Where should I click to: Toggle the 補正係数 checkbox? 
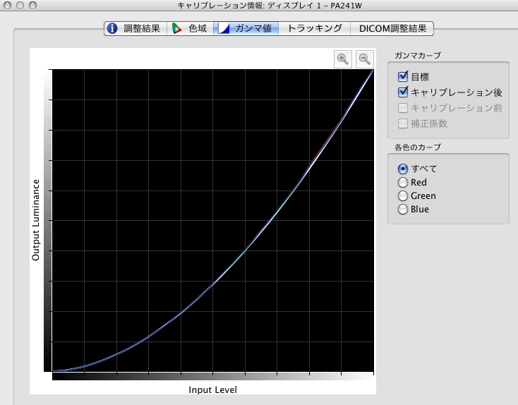pos(403,123)
